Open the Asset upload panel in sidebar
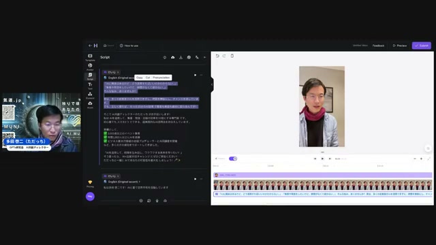This screenshot has height=245, width=436. click(x=90, y=105)
